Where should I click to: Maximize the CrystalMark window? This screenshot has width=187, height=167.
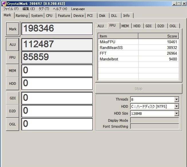point(179,4)
